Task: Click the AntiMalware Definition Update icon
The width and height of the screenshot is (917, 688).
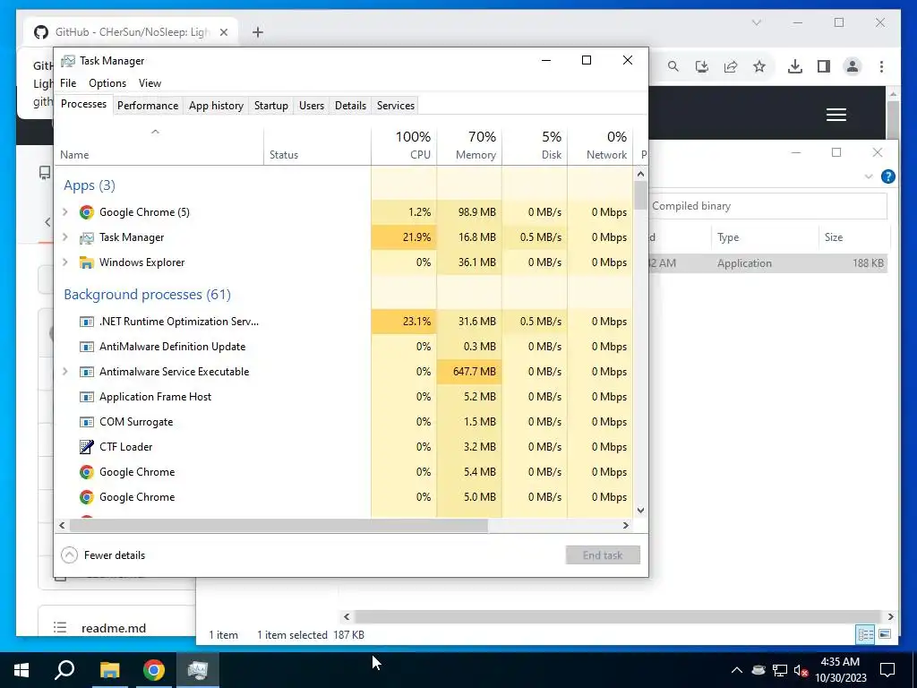Action: click(87, 347)
